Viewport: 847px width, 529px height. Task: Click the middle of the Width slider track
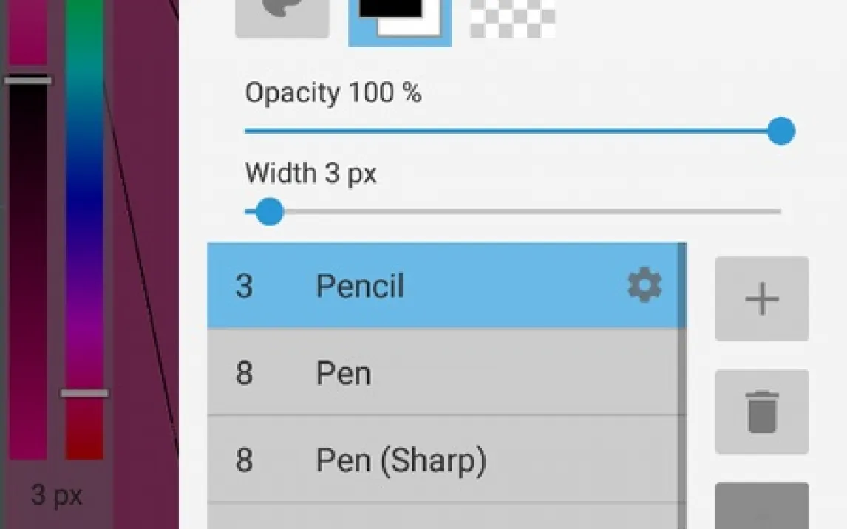513,212
